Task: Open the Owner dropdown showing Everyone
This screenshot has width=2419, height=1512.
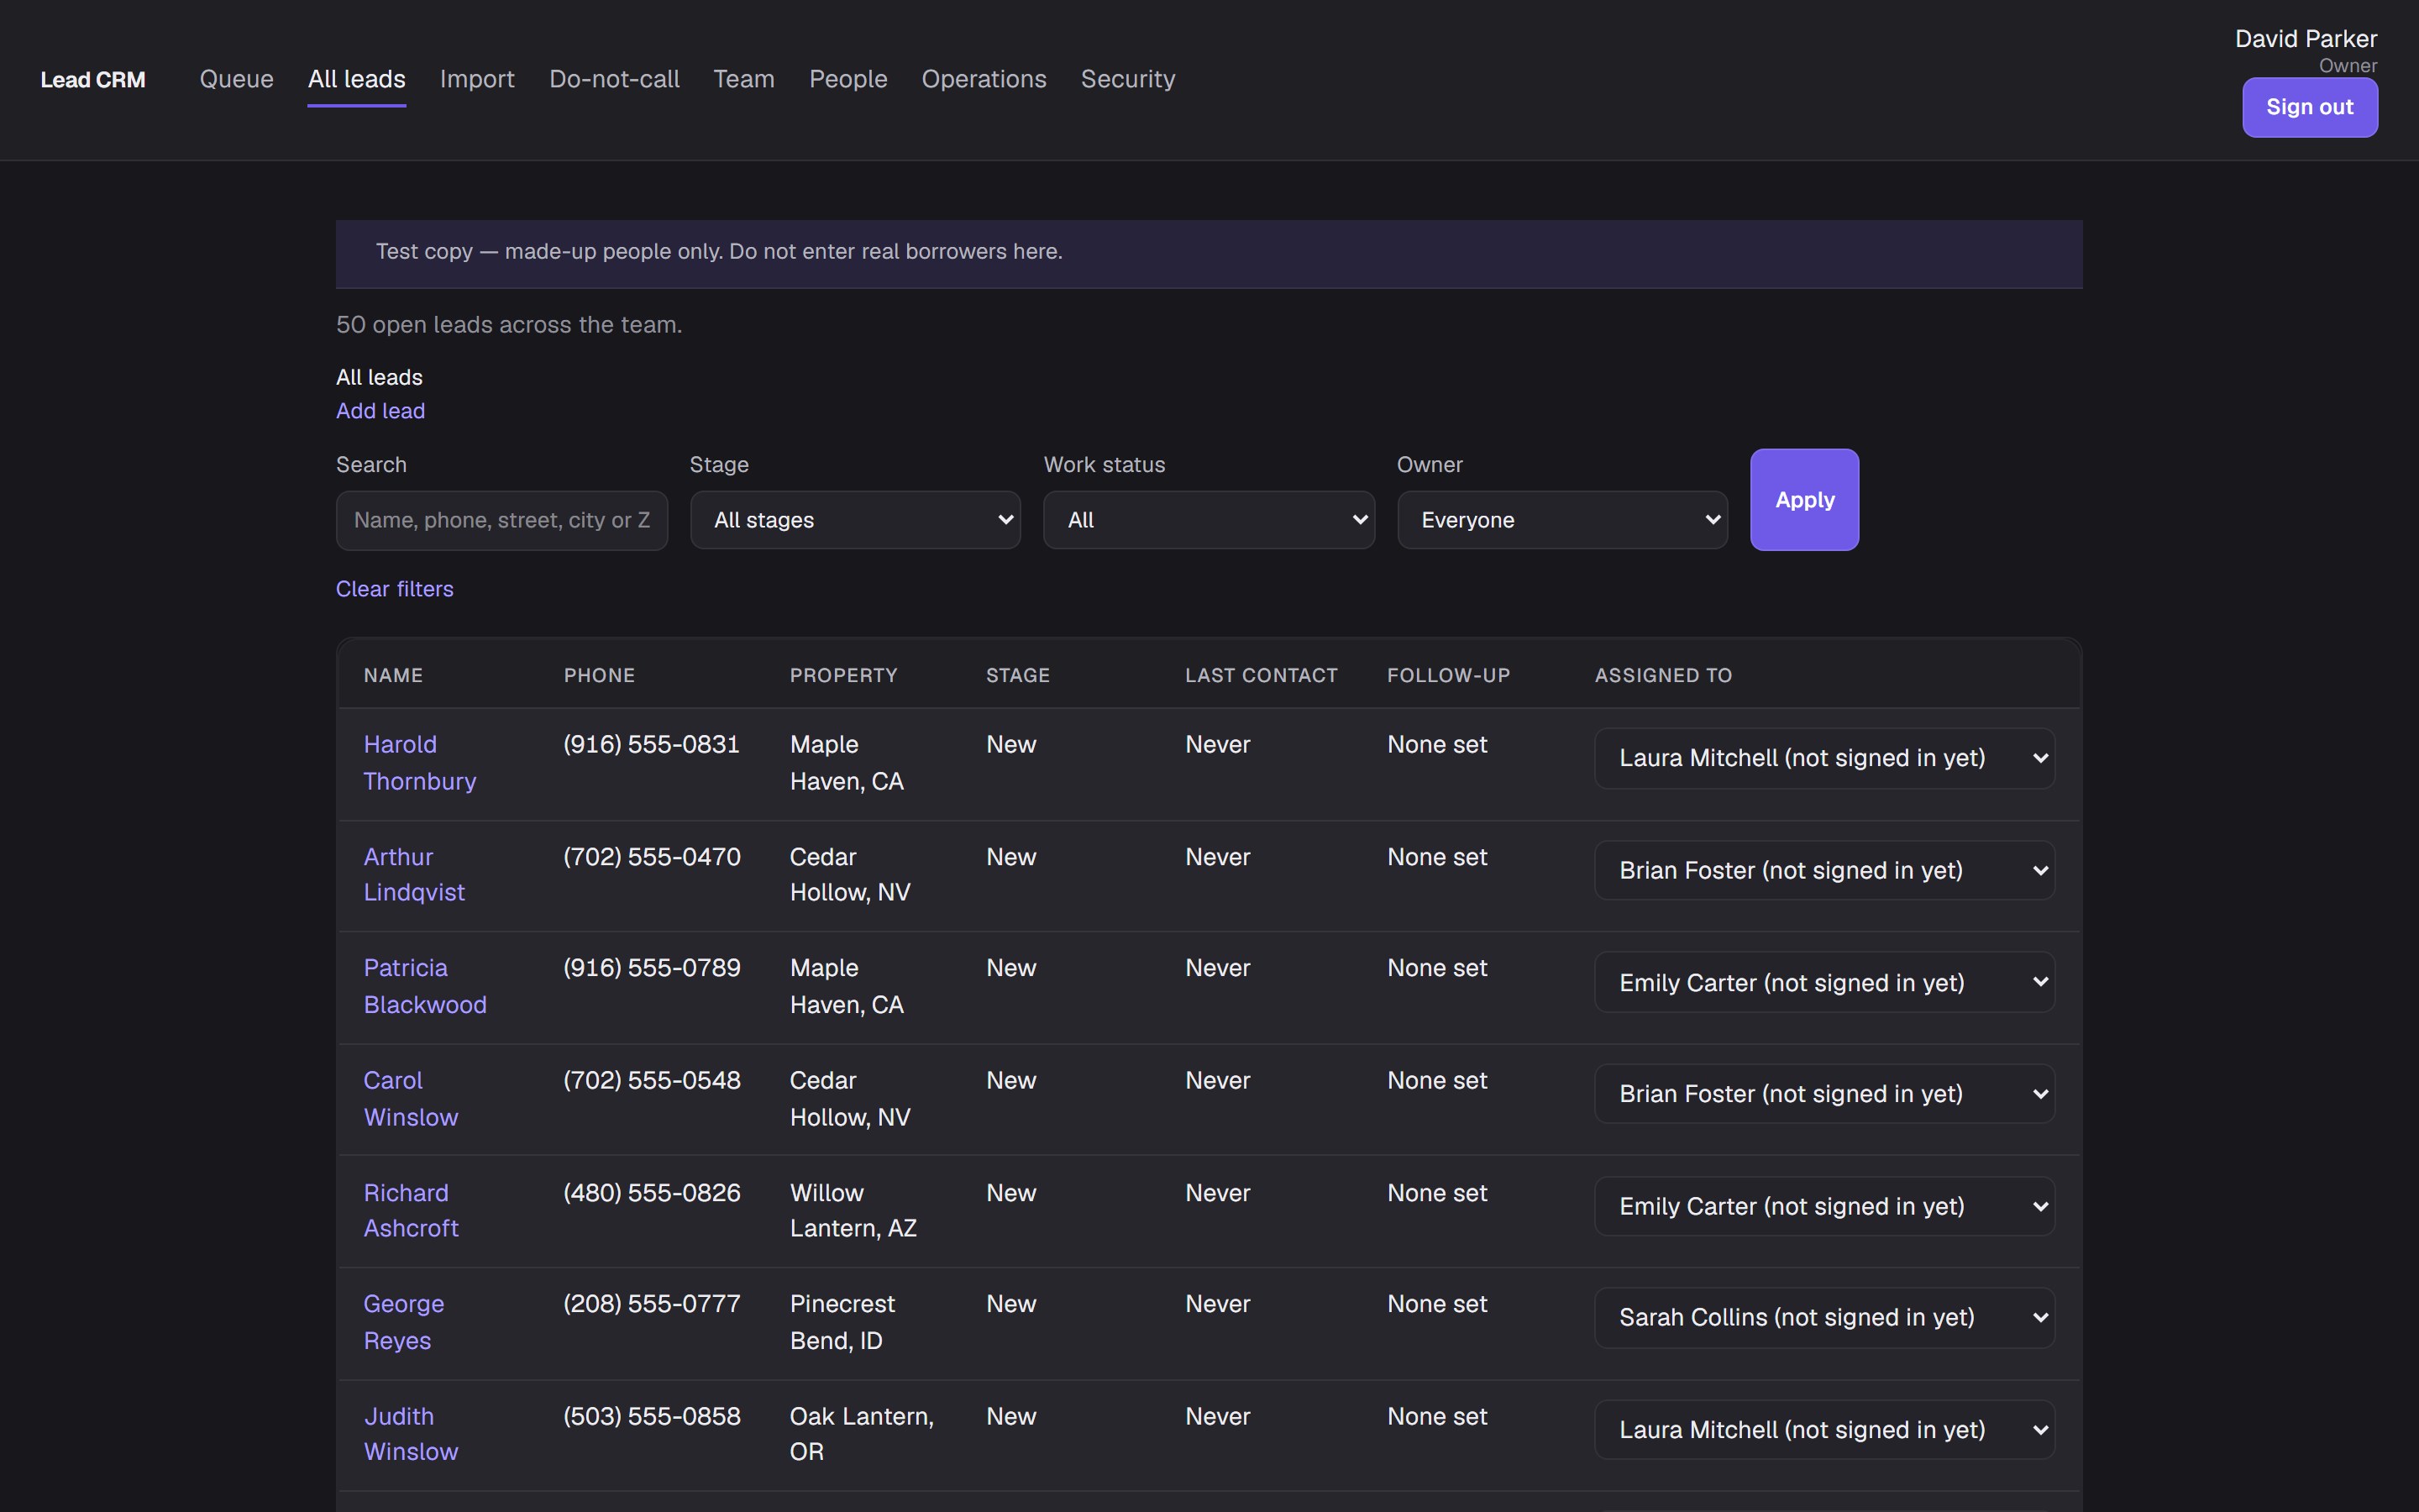Action: click(1562, 520)
